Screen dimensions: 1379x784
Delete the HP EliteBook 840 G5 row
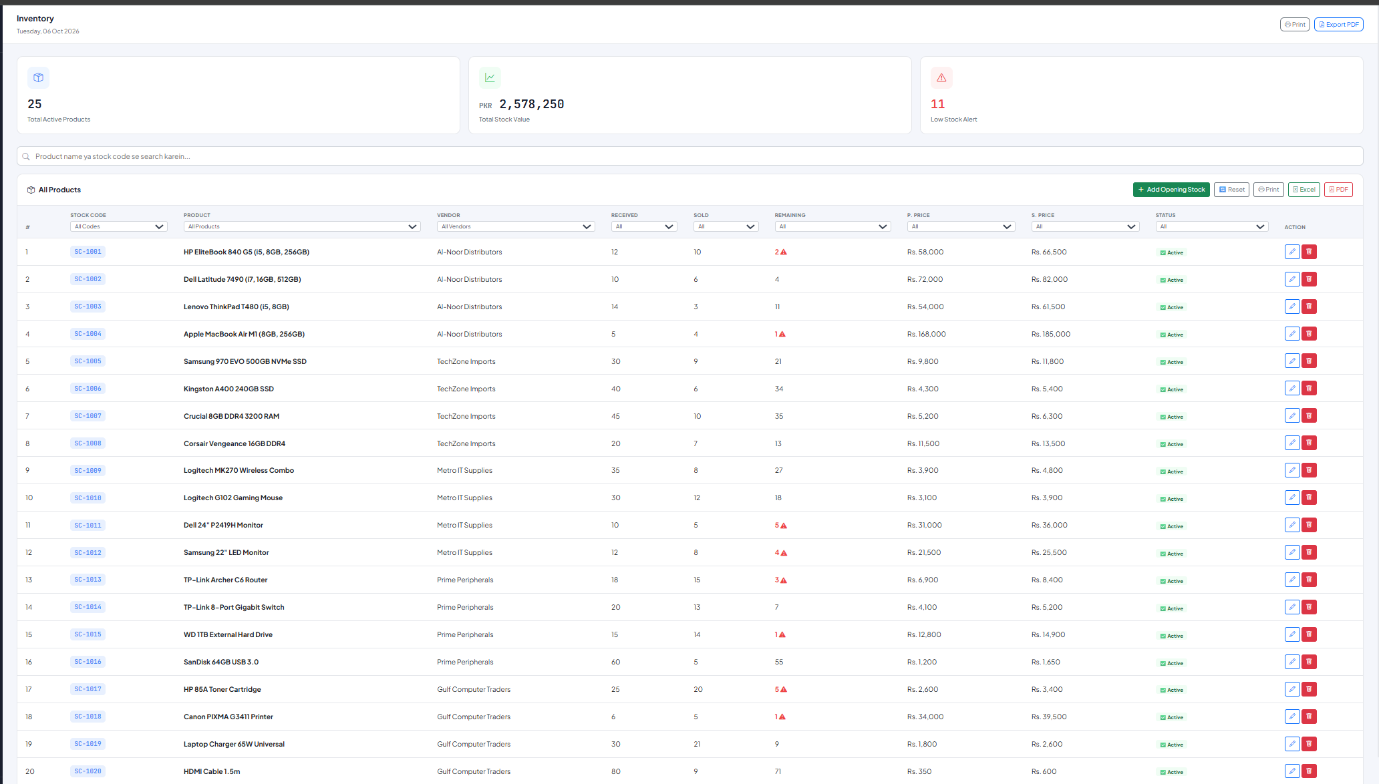coord(1309,252)
